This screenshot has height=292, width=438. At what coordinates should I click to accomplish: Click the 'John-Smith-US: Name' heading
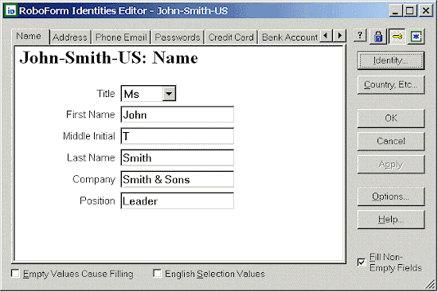click(108, 58)
